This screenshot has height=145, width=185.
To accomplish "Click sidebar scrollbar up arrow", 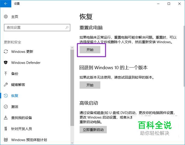I will tap(72, 48).
